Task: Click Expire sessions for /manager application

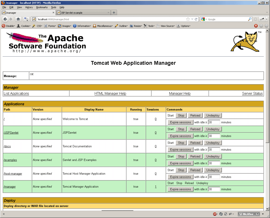Action: (180, 189)
